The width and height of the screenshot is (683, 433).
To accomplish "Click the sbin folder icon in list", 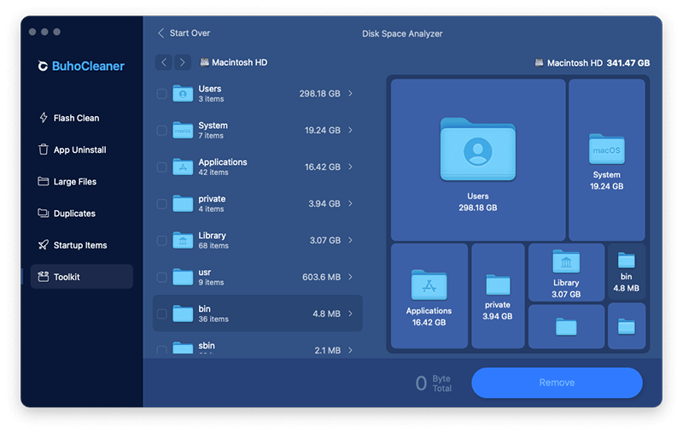I will pos(183,348).
